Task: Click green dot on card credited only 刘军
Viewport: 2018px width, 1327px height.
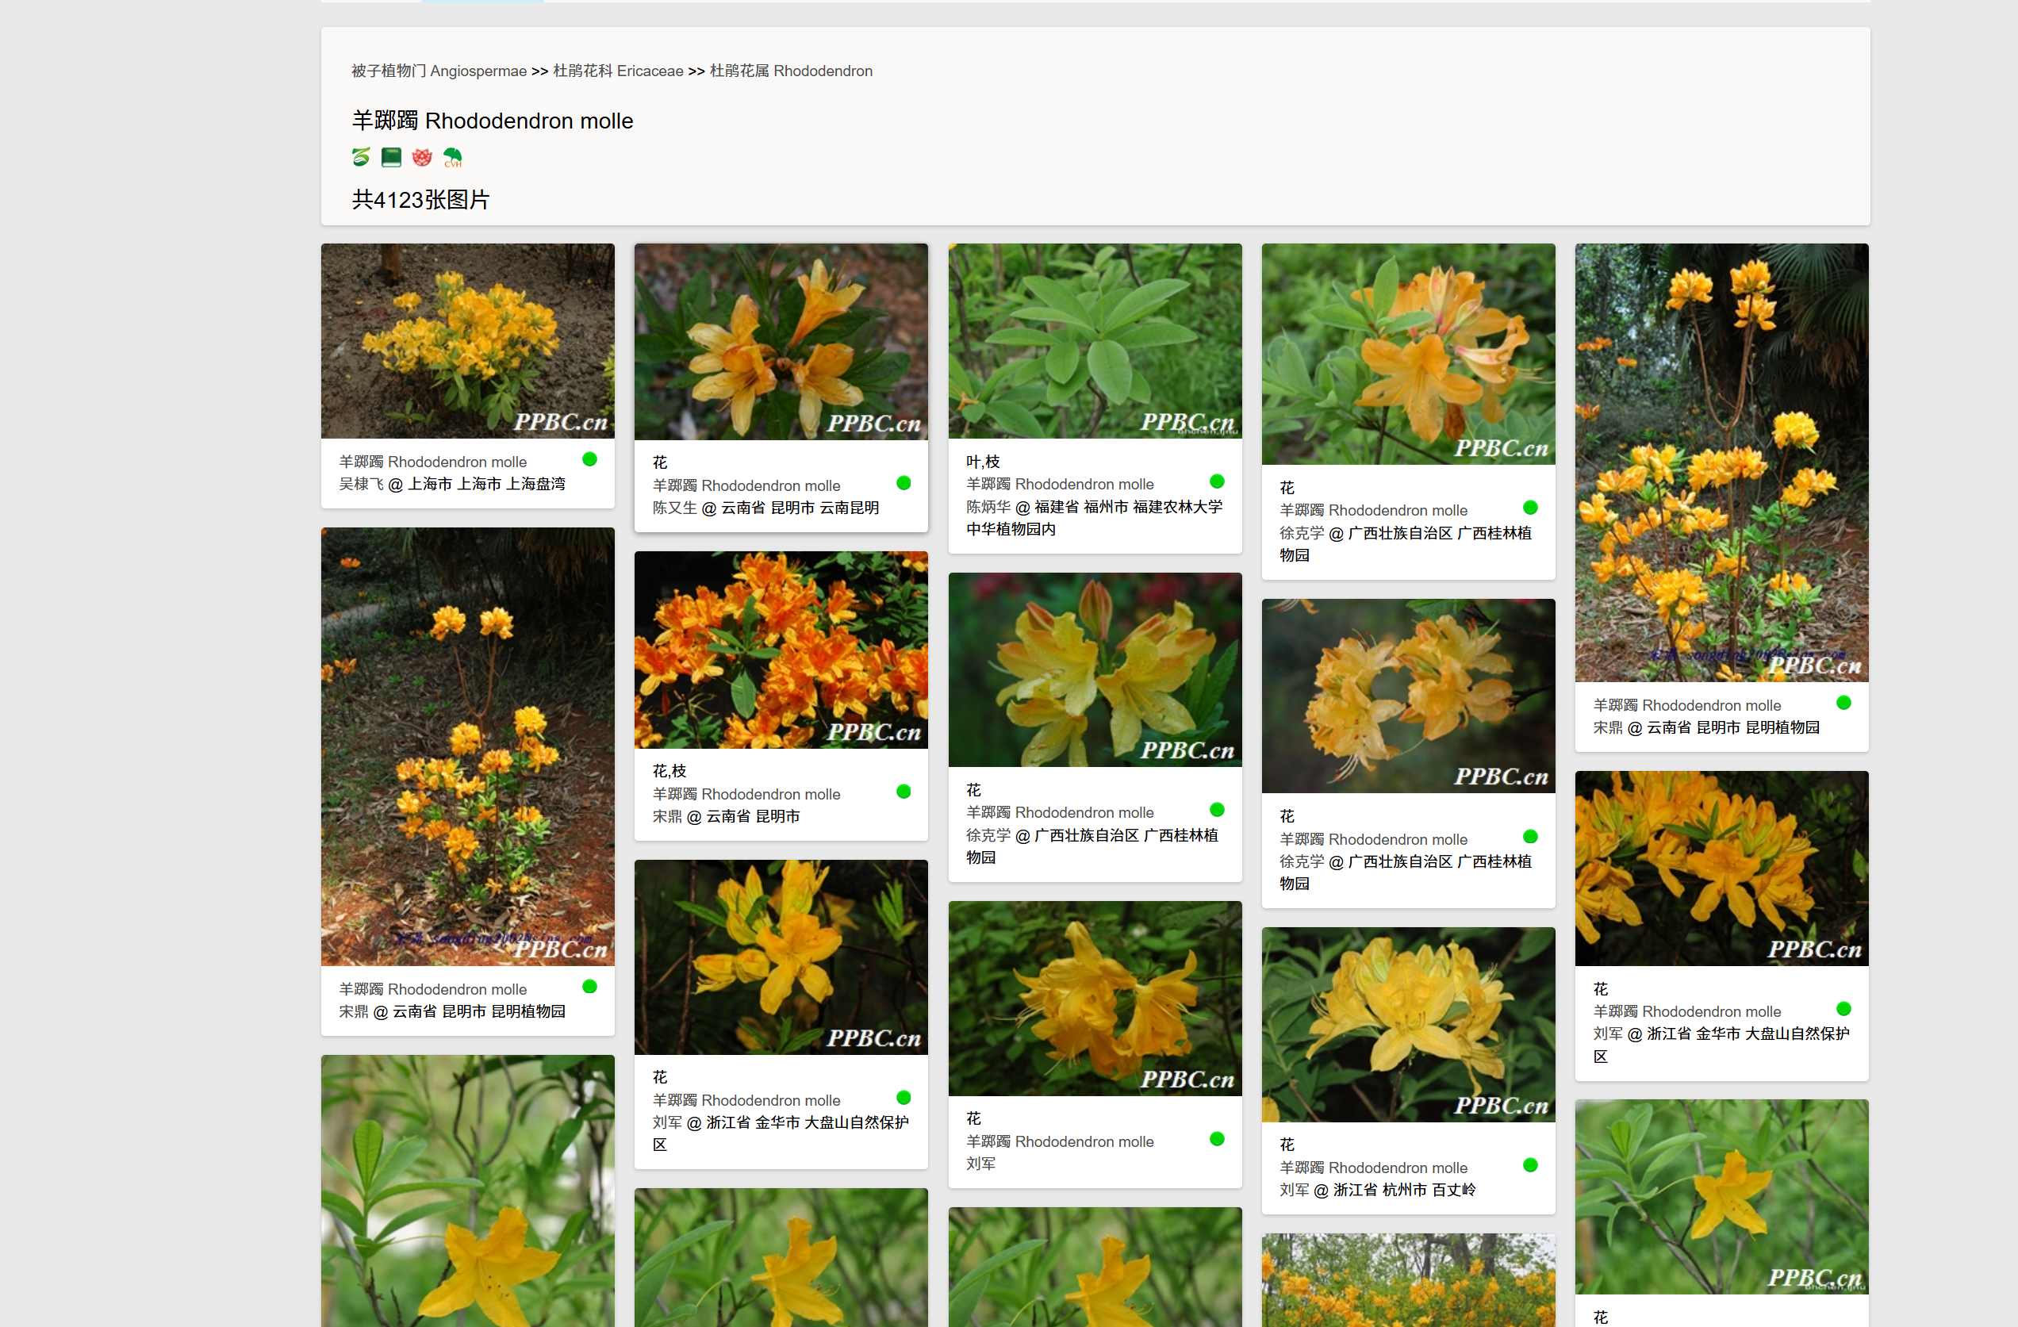Action: 1217,1139
